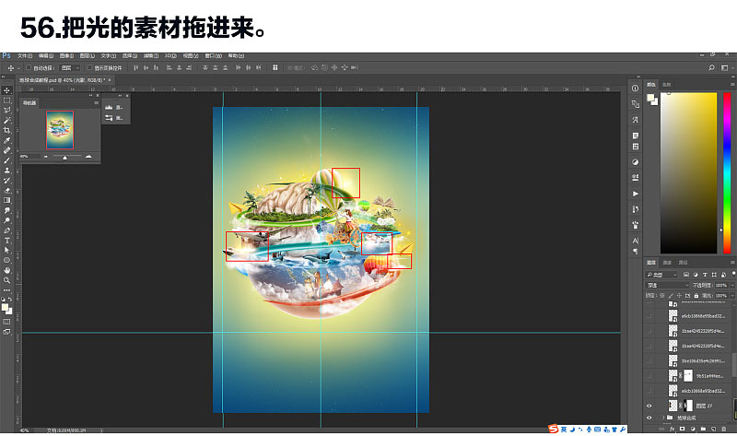
Task: Open the layer blend mode dropdown
Action: point(667,285)
